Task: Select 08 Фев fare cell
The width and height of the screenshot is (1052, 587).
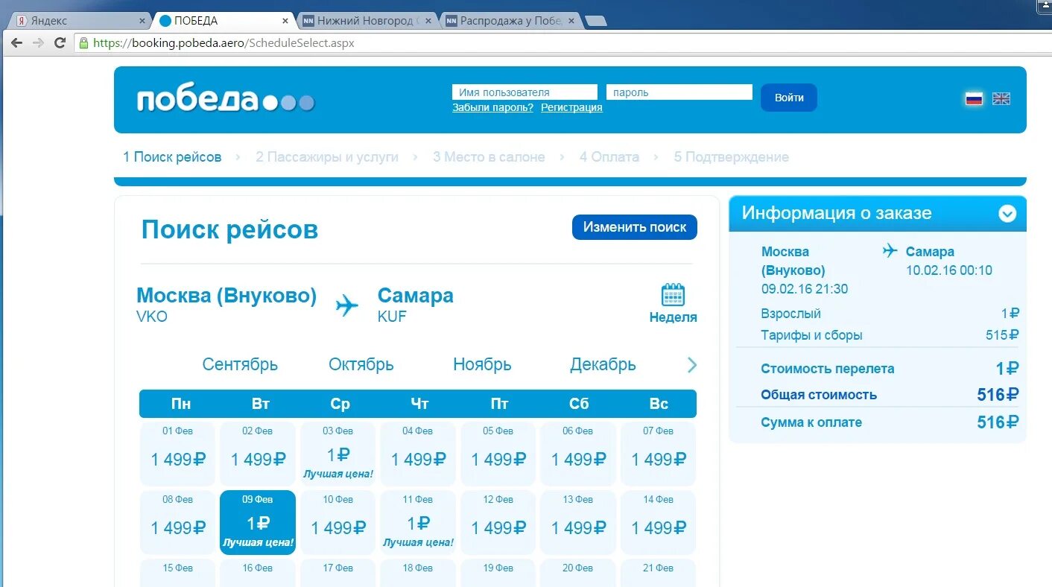Action: point(178,522)
